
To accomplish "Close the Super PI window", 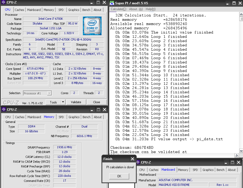I will [240, 3].
